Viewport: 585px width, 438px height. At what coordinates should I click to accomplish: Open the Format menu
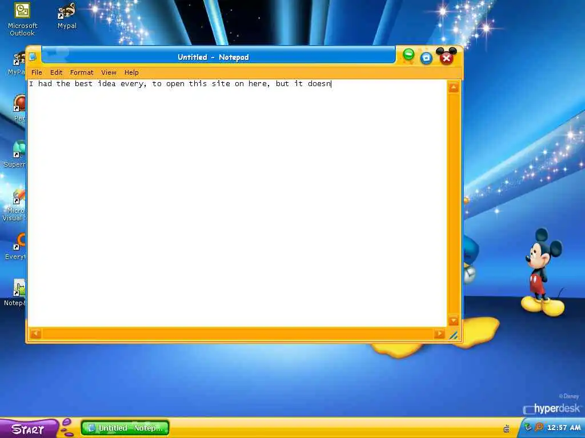click(x=82, y=72)
